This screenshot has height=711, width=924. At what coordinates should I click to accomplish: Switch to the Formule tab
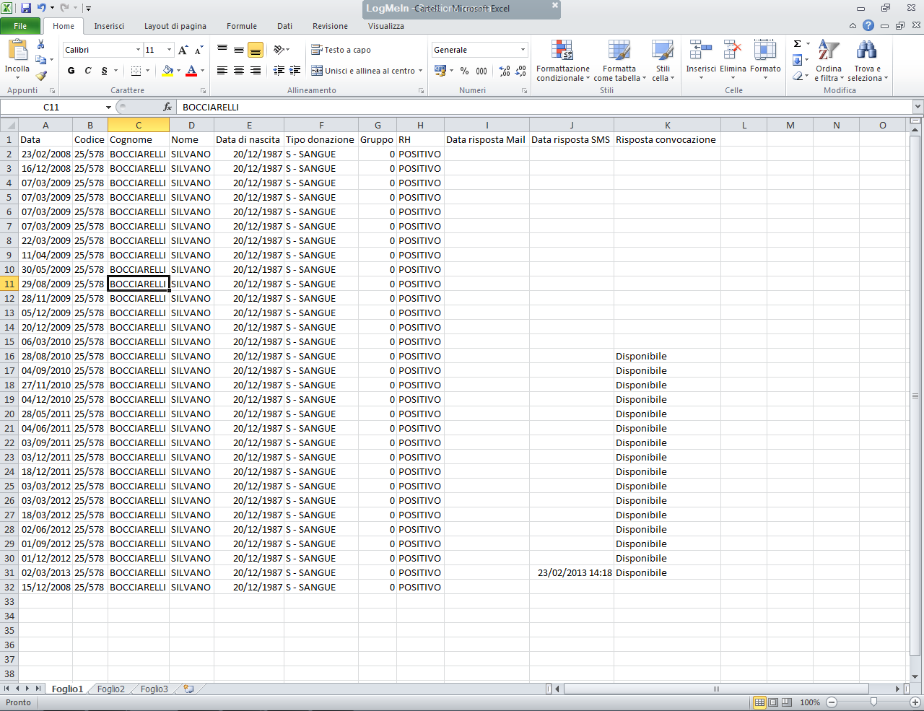coord(242,26)
